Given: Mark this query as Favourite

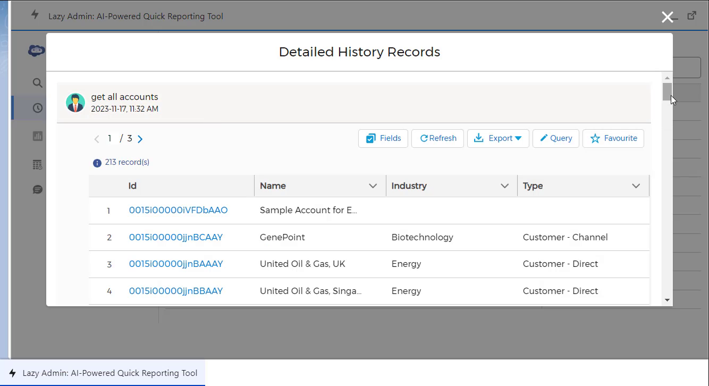Looking at the screenshot, I should (613, 138).
